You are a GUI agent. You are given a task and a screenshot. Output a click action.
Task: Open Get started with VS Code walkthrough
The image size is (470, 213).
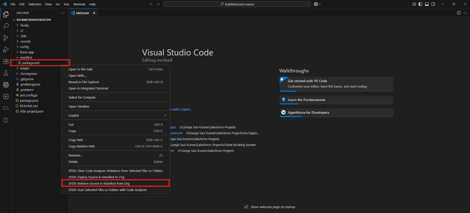[336, 84]
